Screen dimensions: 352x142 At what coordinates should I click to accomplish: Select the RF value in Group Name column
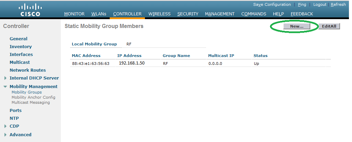click(x=165, y=64)
